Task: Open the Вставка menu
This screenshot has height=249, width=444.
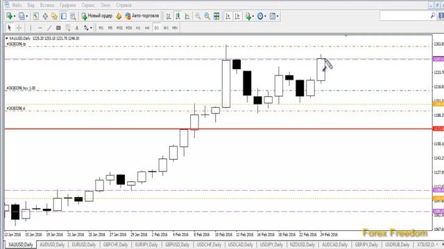Action: click(x=46, y=5)
